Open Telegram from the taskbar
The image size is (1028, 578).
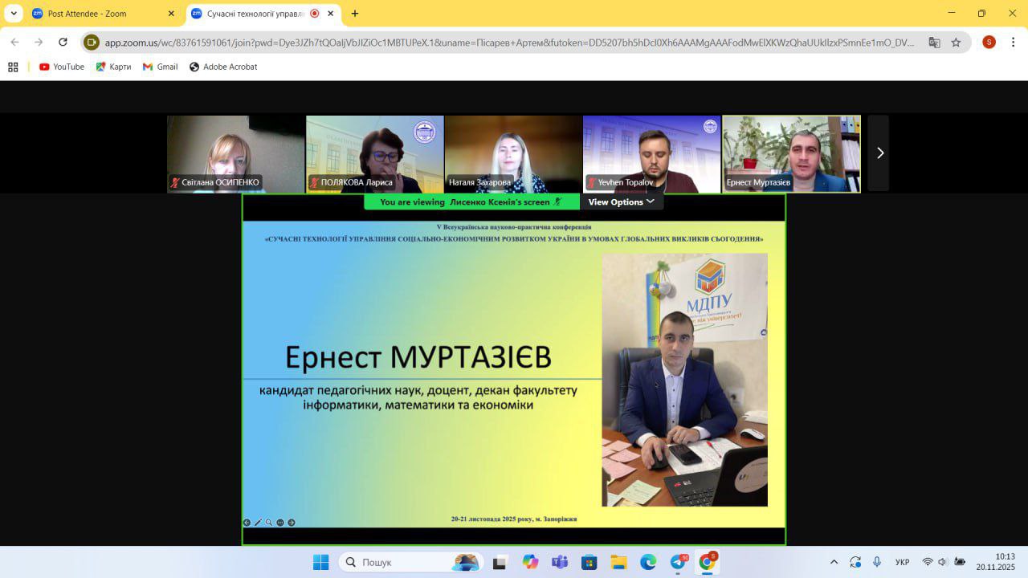coord(678,562)
